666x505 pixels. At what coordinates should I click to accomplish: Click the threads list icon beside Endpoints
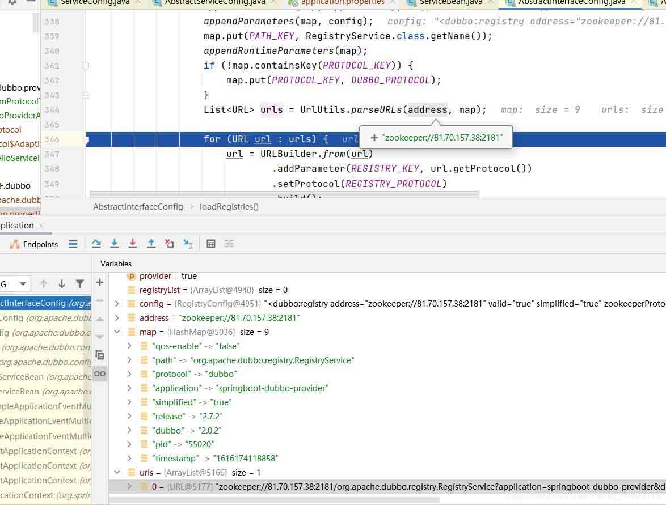click(73, 244)
